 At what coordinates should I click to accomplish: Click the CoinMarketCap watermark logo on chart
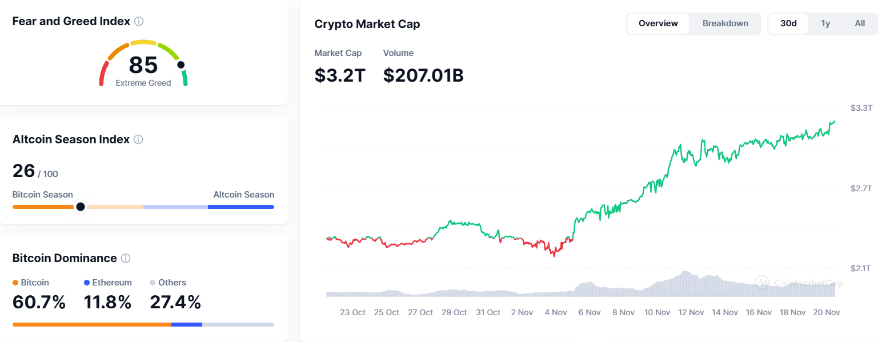[762, 282]
